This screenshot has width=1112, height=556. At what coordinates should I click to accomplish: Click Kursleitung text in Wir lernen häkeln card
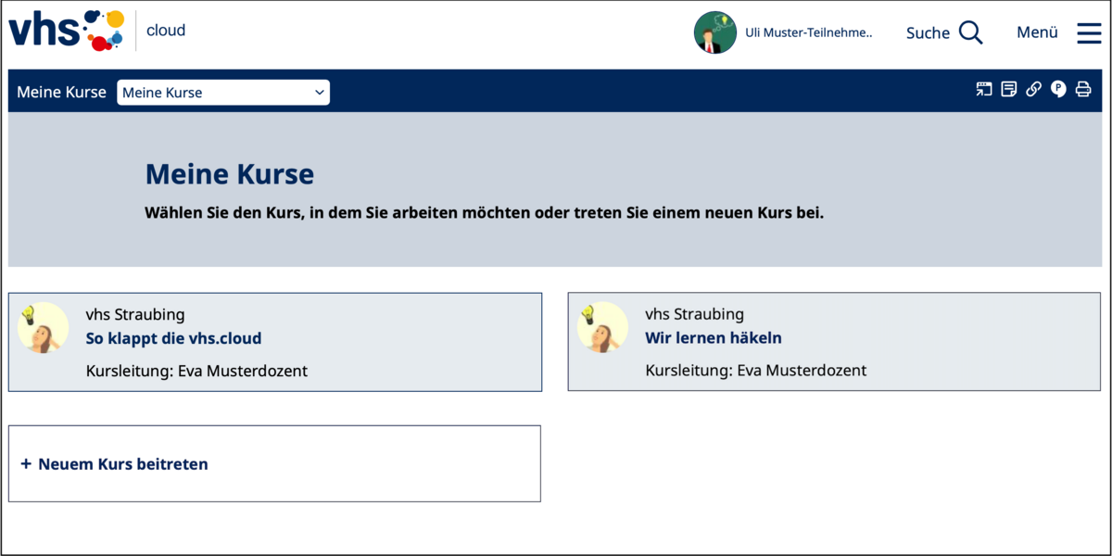(x=756, y=371)
